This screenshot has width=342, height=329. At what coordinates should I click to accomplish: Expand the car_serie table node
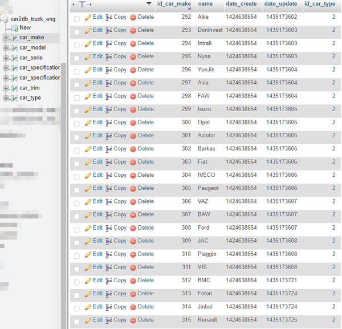pyautogui.click(x=6, y=58)
